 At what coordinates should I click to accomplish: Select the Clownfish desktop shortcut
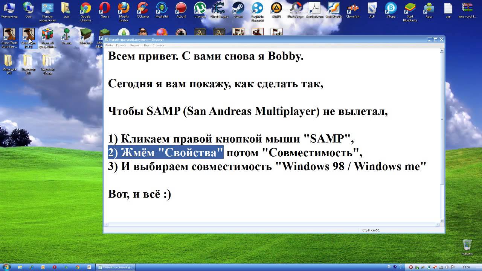click(x=353, y=10)
